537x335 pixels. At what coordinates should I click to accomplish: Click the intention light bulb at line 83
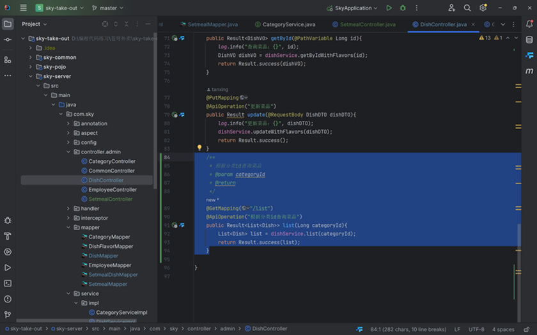click(199, 148)
